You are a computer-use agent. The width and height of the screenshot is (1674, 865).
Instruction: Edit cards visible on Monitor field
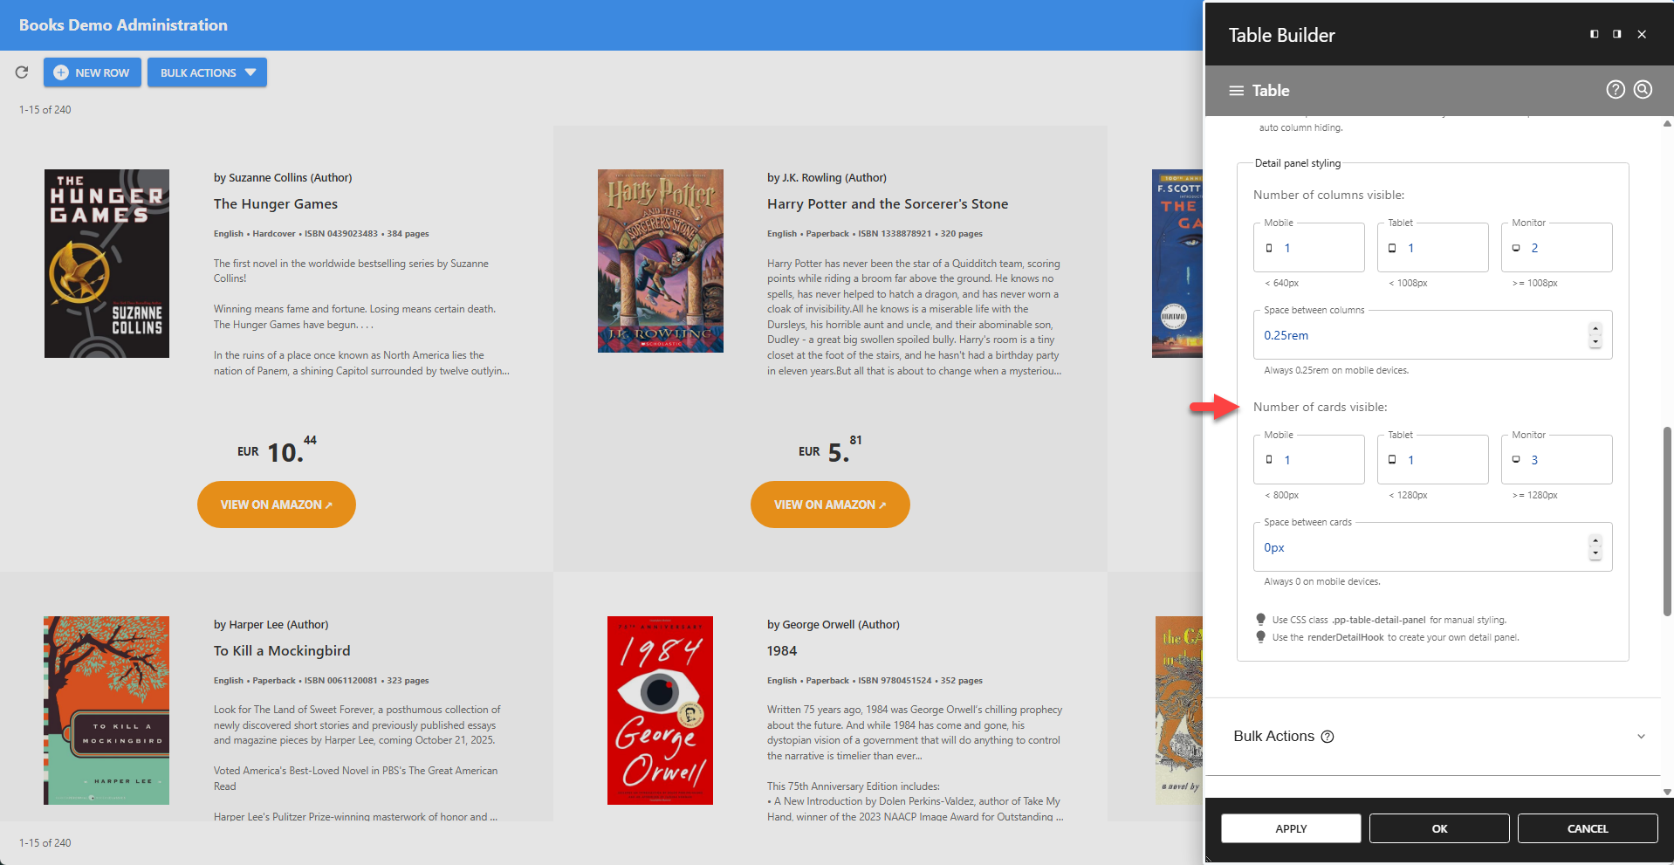[1557, 460]
